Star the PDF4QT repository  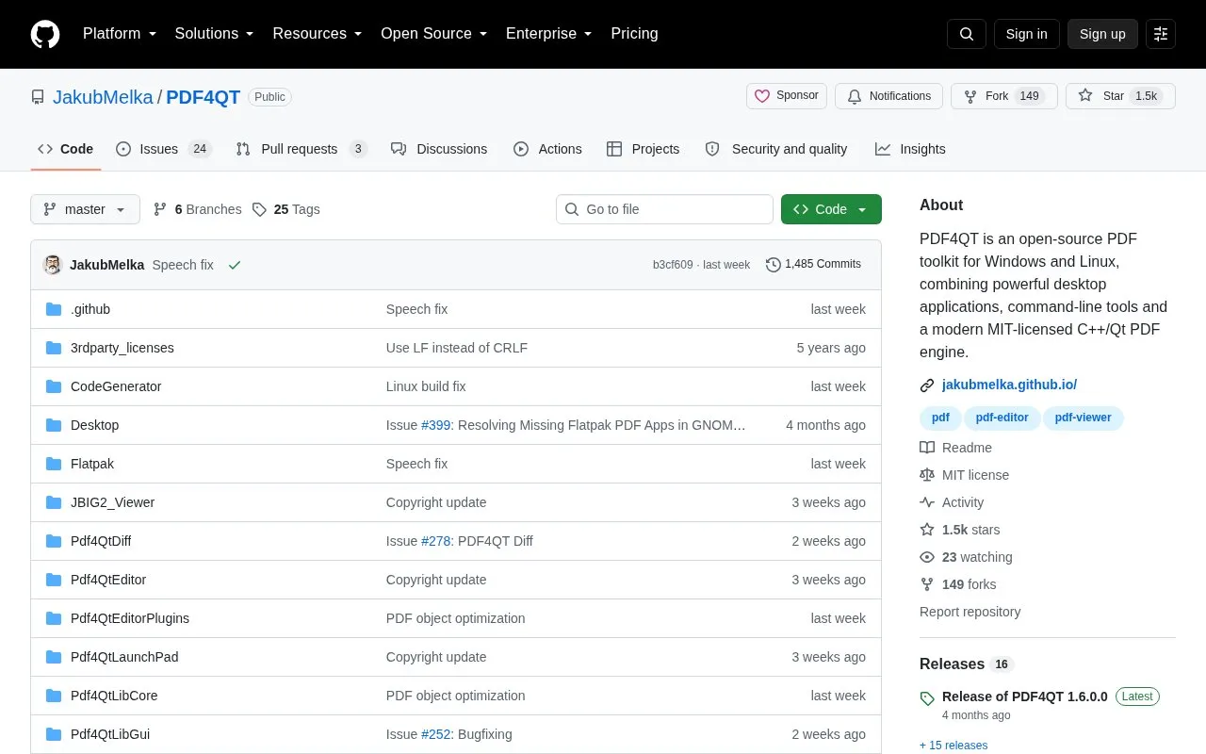1121,96
